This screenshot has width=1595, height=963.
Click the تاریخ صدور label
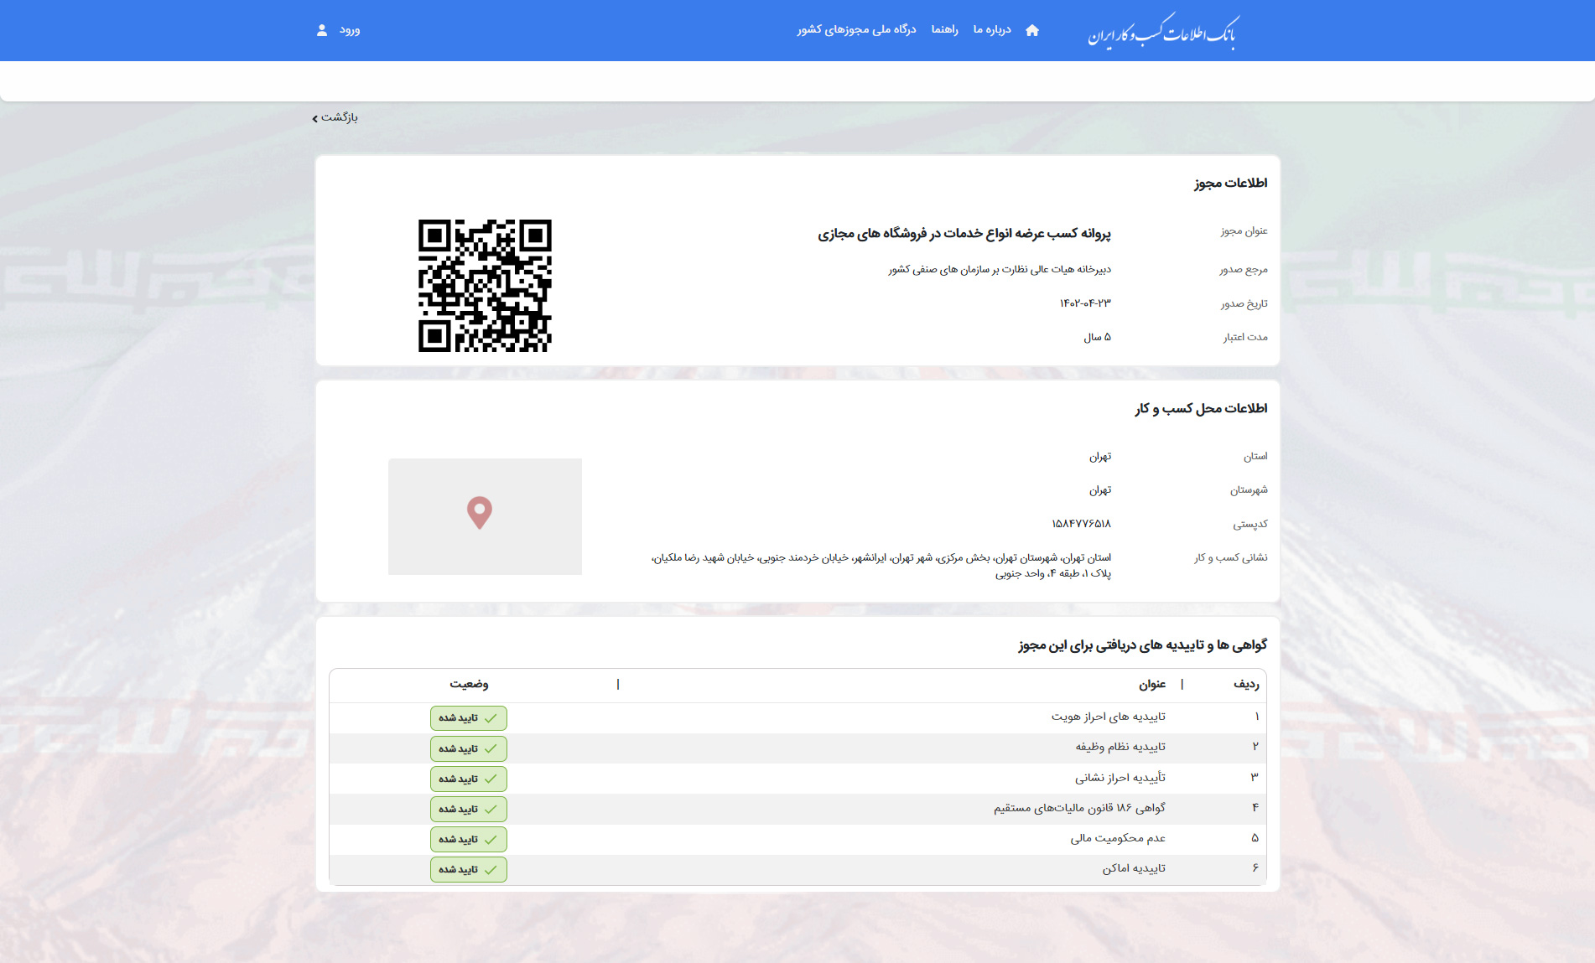click(x=1244, y=303)
